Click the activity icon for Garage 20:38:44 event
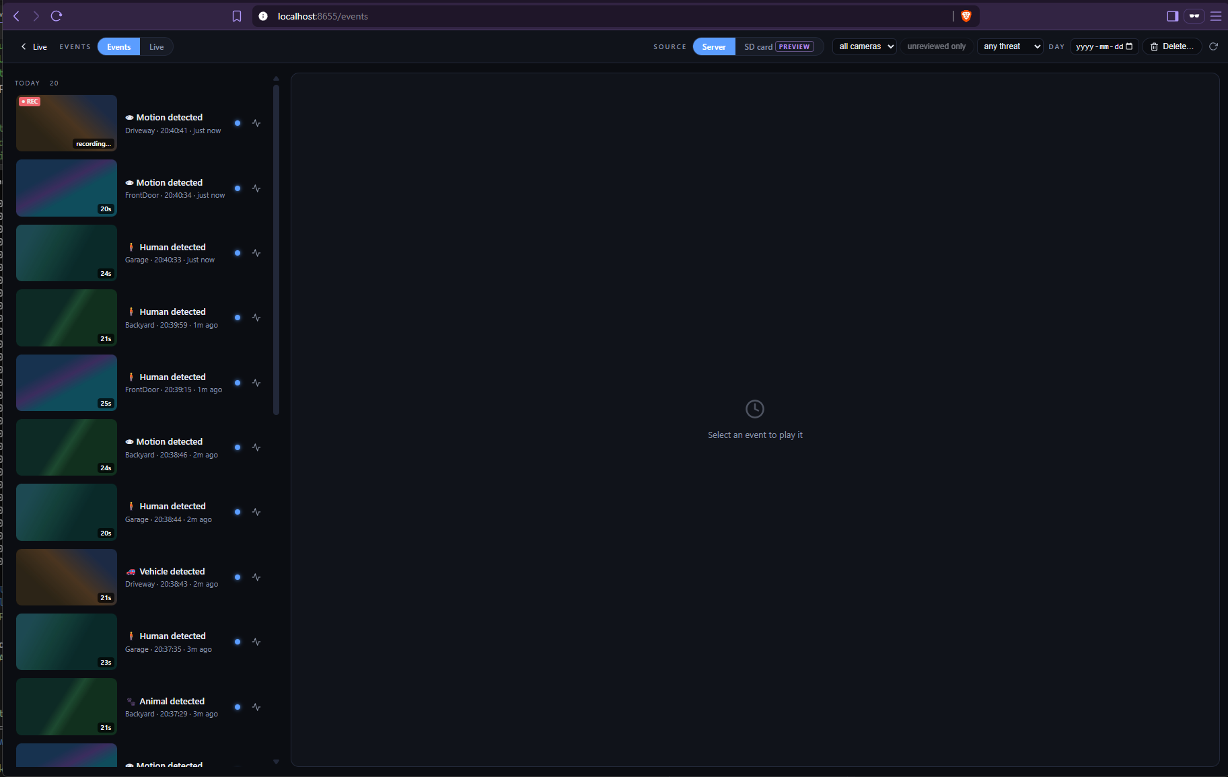The height and width of the screenshot is (777, 1228). click(x=256, y=512)
